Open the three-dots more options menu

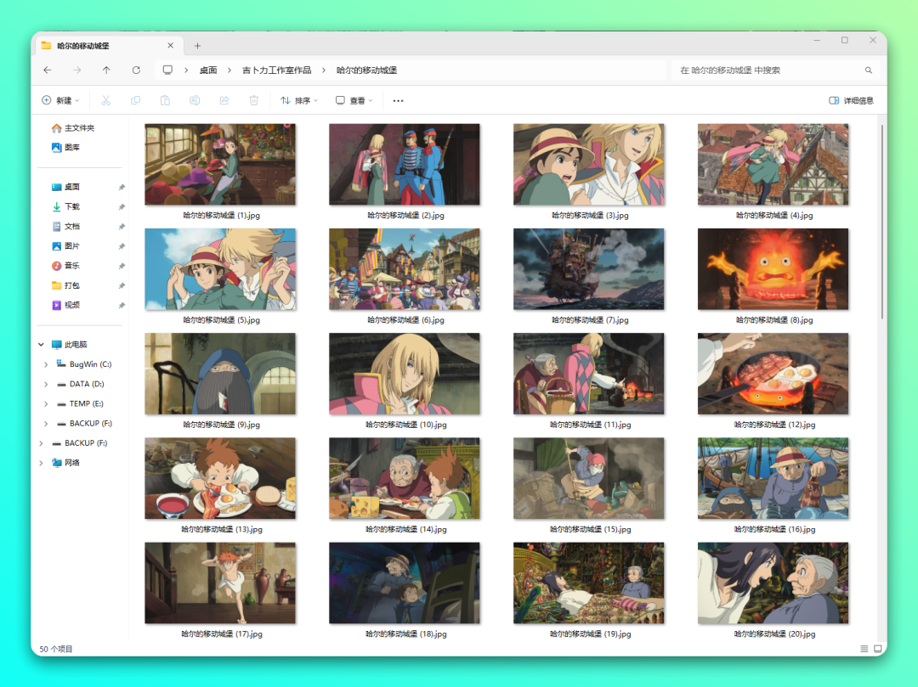click(x=398, y=100)
